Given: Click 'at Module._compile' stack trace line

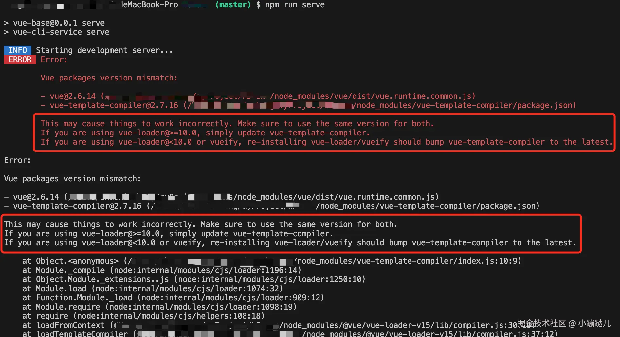Looking at the screenshot, I should 162,270.
